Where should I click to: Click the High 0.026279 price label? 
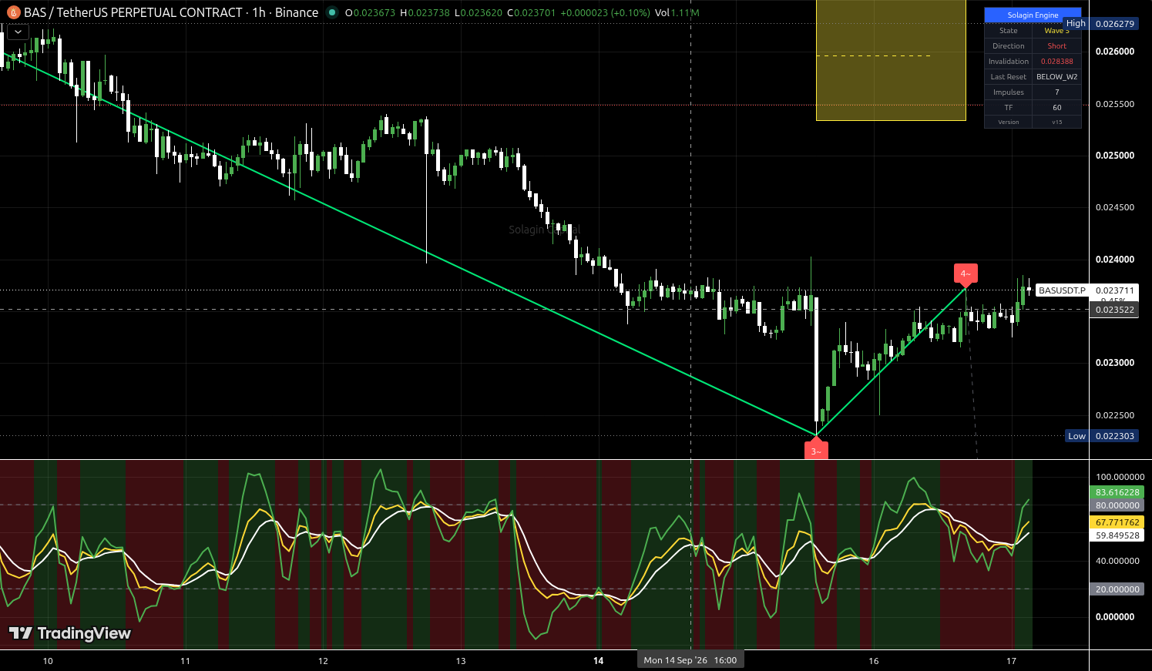point(1100,24)
